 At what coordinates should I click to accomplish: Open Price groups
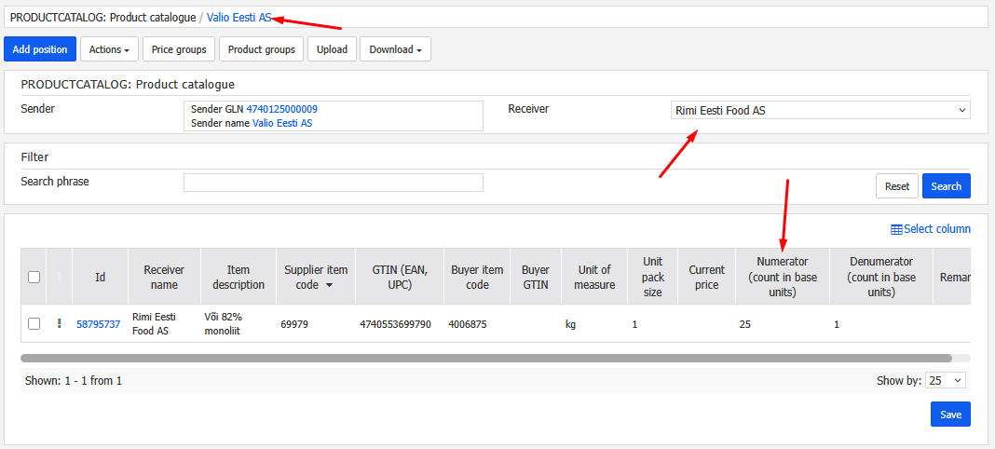tap(179, 49)
